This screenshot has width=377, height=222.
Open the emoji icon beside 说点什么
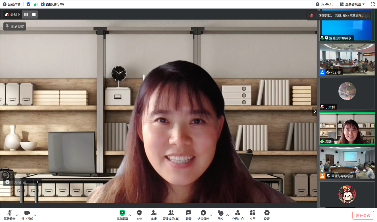click(7, 182)
